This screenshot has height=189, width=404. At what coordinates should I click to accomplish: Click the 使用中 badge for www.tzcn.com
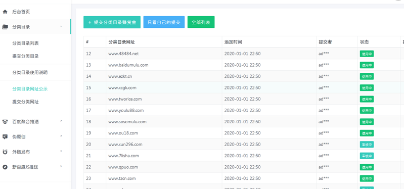point(367,178)
